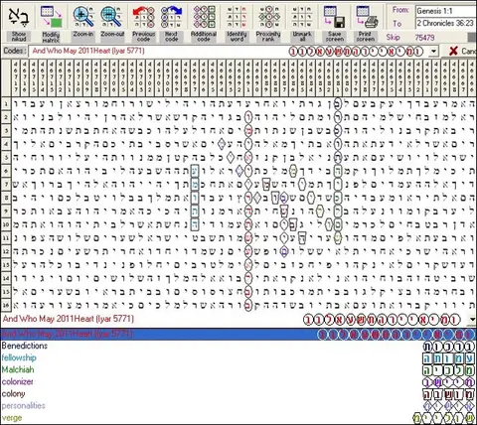Click the To field 2 Chronicles 36:23
Viewport: 477px width, 425px height.
coord(446,23)
